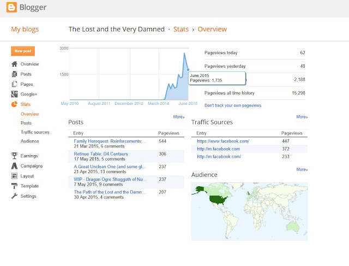Click the Pages sheet icon
349x266 pixels.
15,84
